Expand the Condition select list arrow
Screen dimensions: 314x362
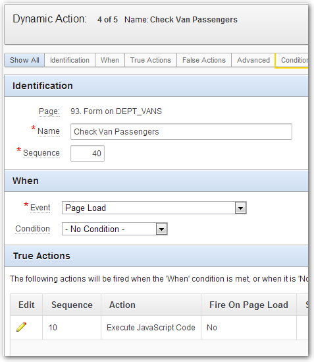click(162, 229)
